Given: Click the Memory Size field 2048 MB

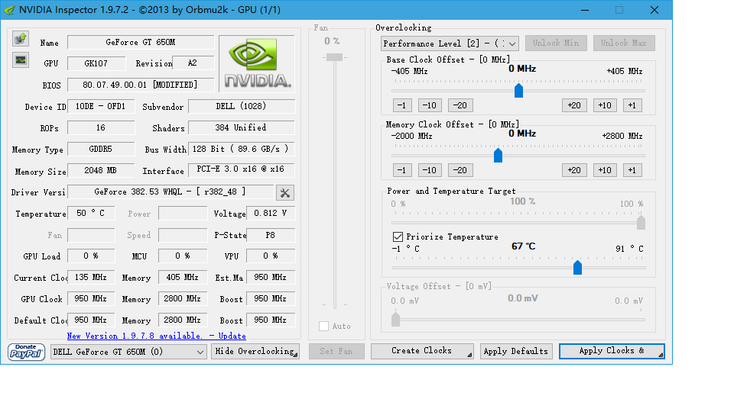Looking at the screenshot, I should click(x=101, y=170).
